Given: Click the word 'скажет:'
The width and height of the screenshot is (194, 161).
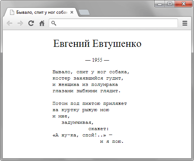Looking at the screenshot, I should [x=99, y=129].
